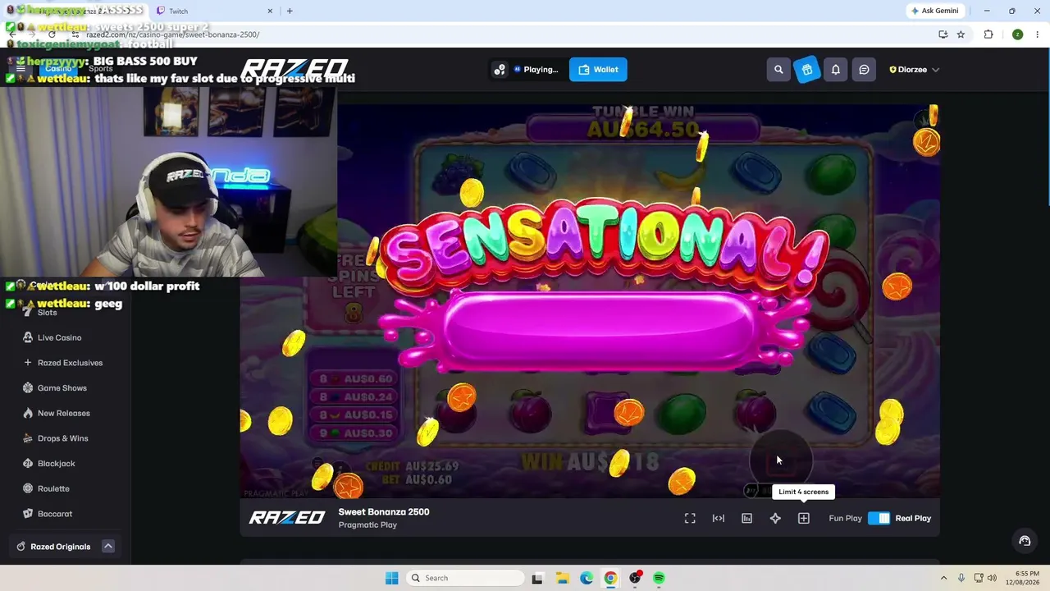This screenshot has height=591, width=1050.
Task: Open the Chrome profile avatar
Action: (x=1017, y=34)
